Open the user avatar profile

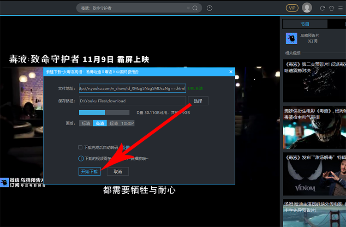[307, 8]
